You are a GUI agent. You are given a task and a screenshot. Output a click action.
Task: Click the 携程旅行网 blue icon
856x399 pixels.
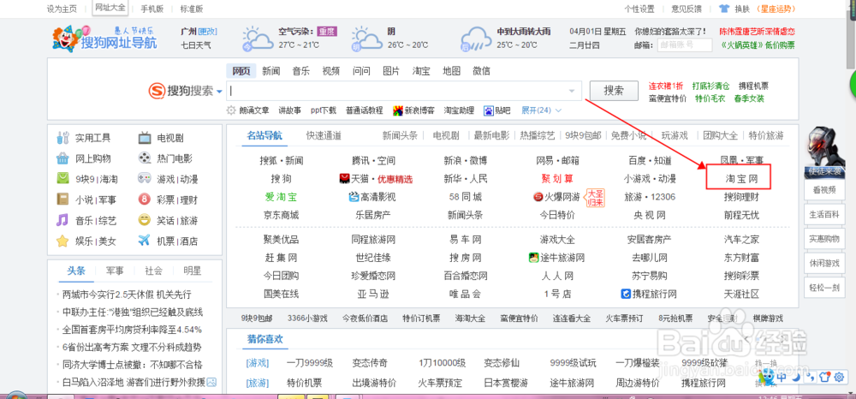pyautogui.click(x=627, y=295)
